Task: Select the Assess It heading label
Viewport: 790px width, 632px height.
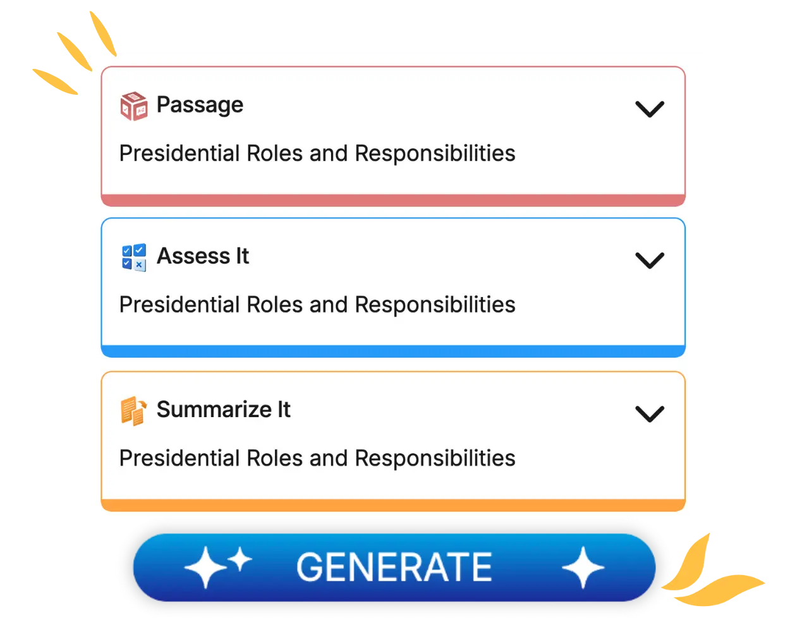Action: [203, 256]
